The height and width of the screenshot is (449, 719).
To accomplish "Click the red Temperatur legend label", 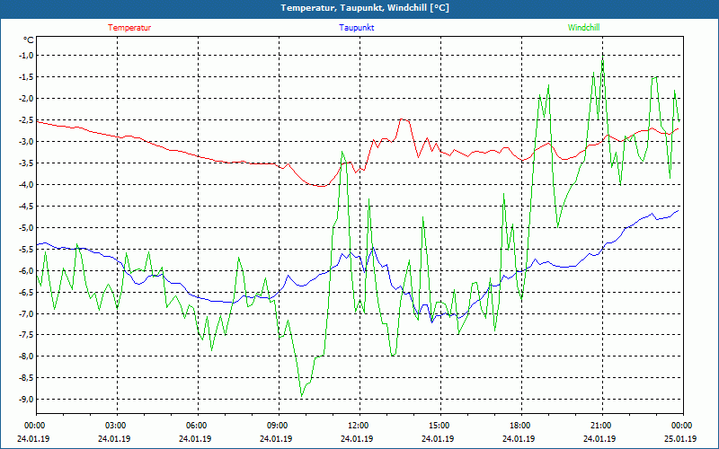I will pyautogui.click(x=129, y=28).
